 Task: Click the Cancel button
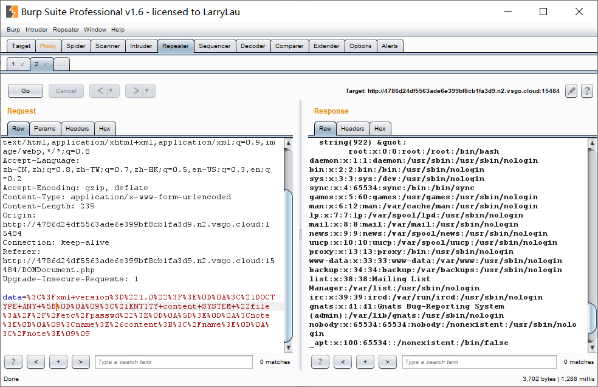[x=66, y=91]
